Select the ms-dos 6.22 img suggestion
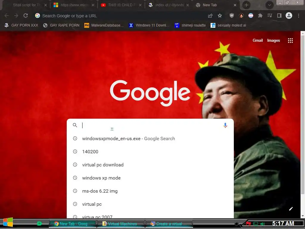 tap(150, 191)
